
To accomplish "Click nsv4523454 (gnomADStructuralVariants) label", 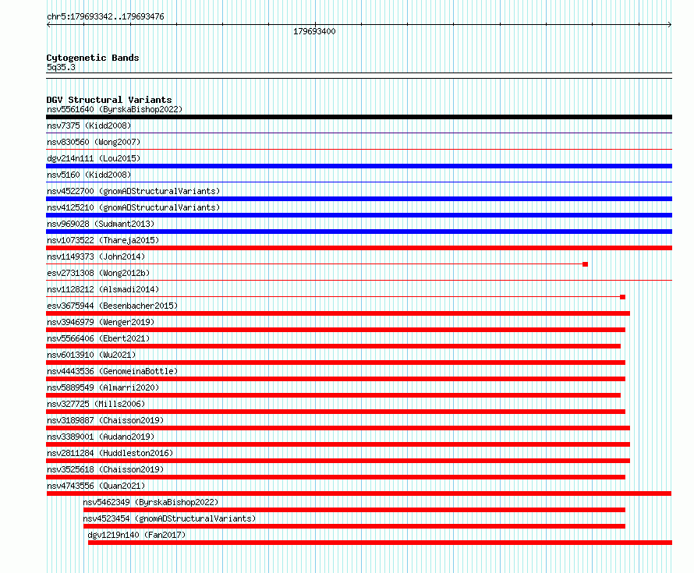I will [x=169, y=518].
